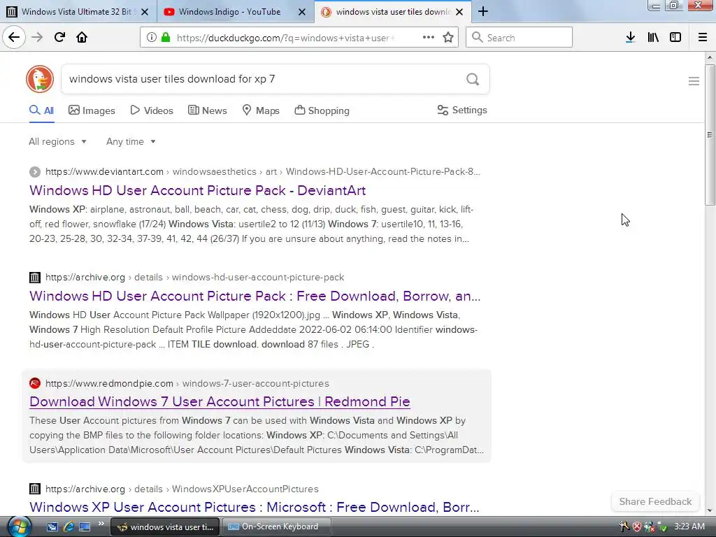The image size is (716, 537).
Task: Click the Firefox Search box
Action: (x=520, y=38)
